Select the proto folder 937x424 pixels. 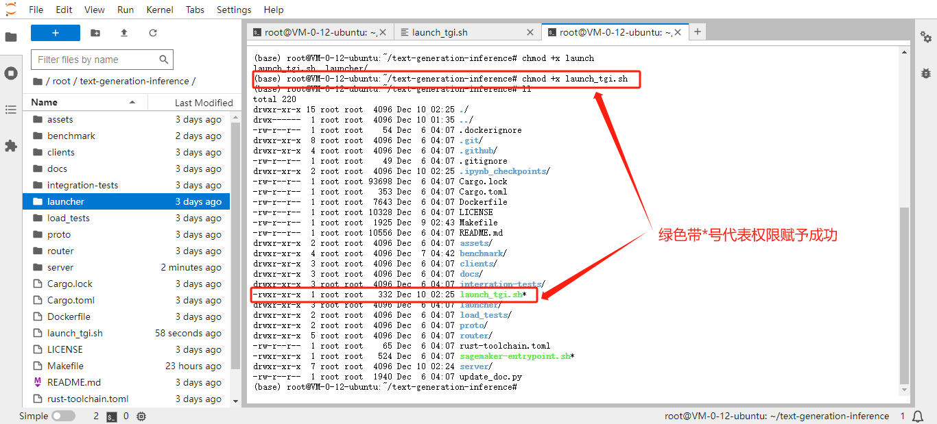pos(126,234)
